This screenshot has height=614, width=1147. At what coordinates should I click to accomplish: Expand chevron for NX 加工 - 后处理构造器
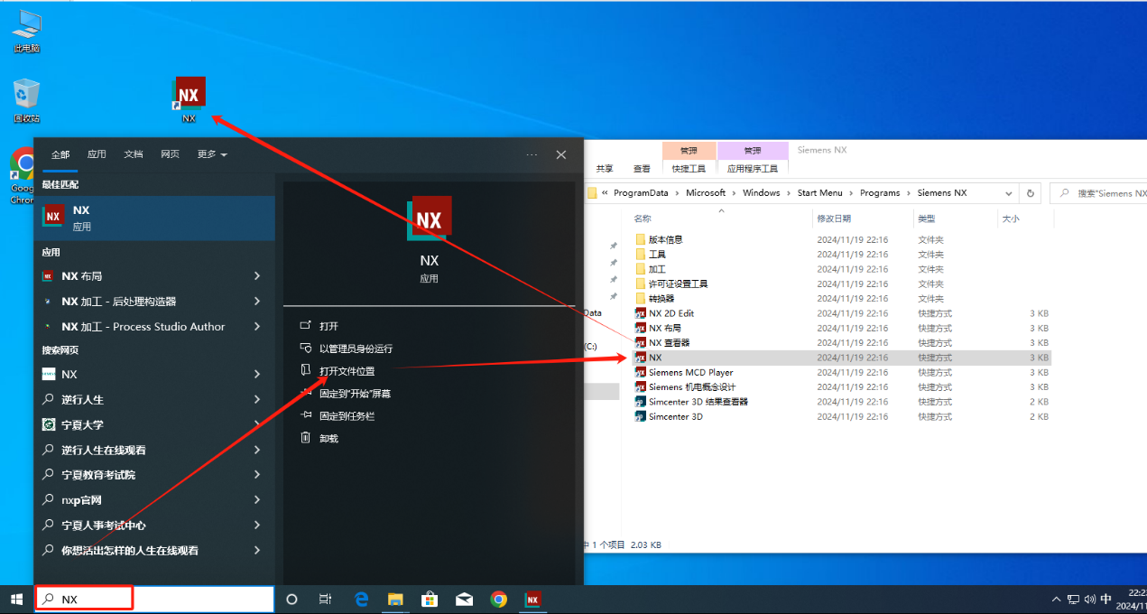(x=257, y=302)
